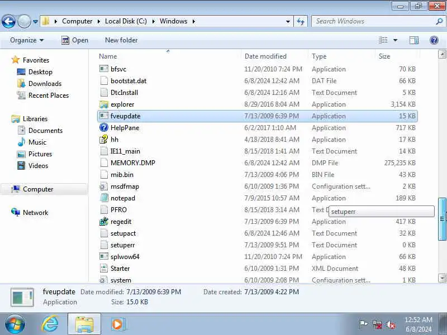Screen dimensions: 447x335
Task: Select the notepad application icon
Action: (x=104, y=198)
